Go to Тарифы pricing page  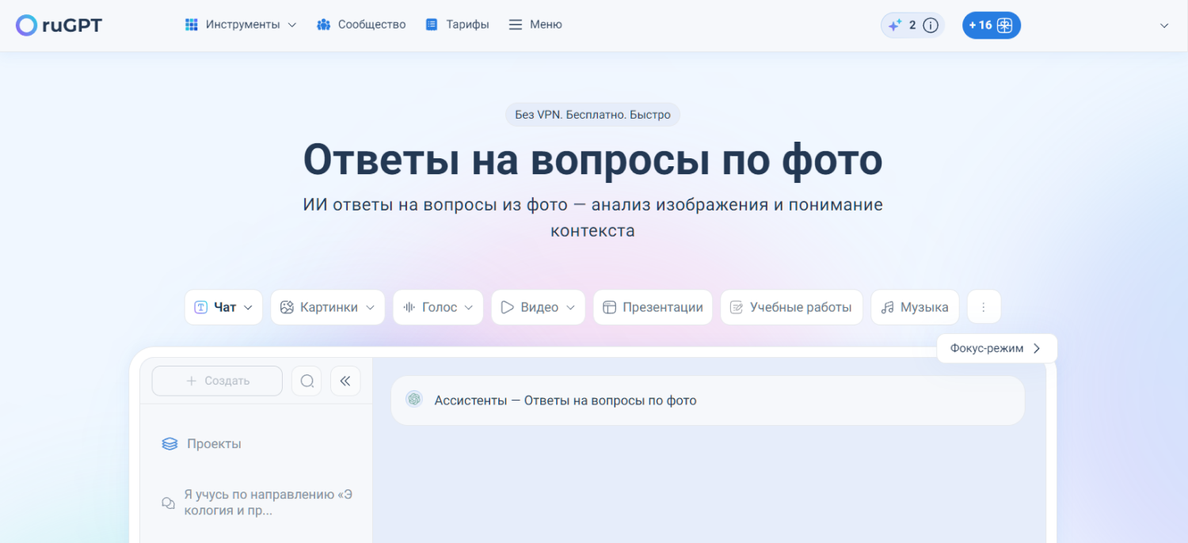coord(457,25)
